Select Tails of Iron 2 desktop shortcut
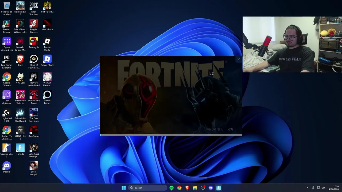342x192 pixels. pos(20,26)
